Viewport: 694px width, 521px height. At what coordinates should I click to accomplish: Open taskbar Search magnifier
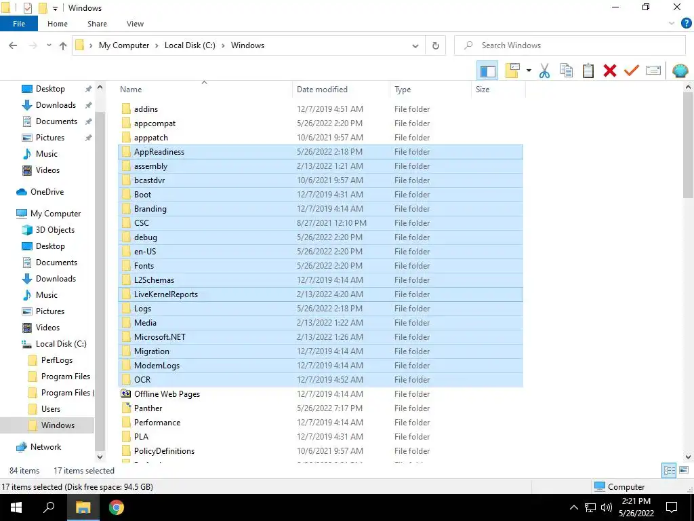point(49,507)
